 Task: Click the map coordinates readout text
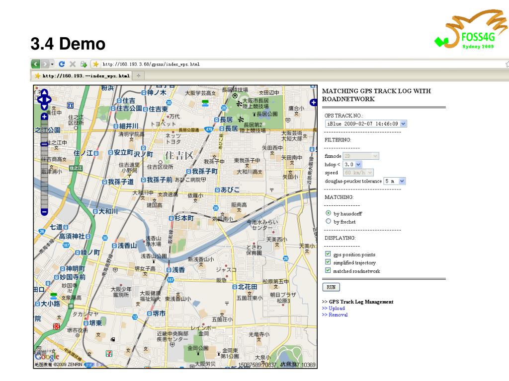(x=277, y=365)
